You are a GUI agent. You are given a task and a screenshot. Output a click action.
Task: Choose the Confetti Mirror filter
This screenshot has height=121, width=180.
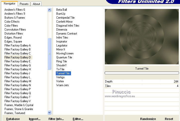click(64, 22)
